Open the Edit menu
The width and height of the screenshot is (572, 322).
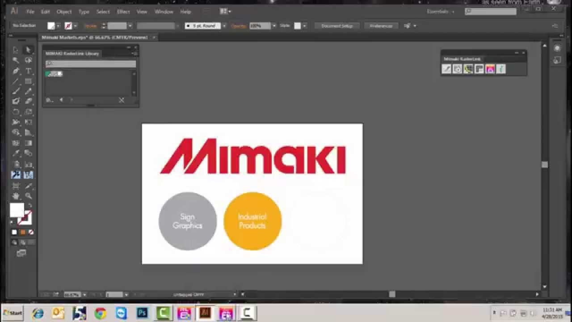point(45,12)
